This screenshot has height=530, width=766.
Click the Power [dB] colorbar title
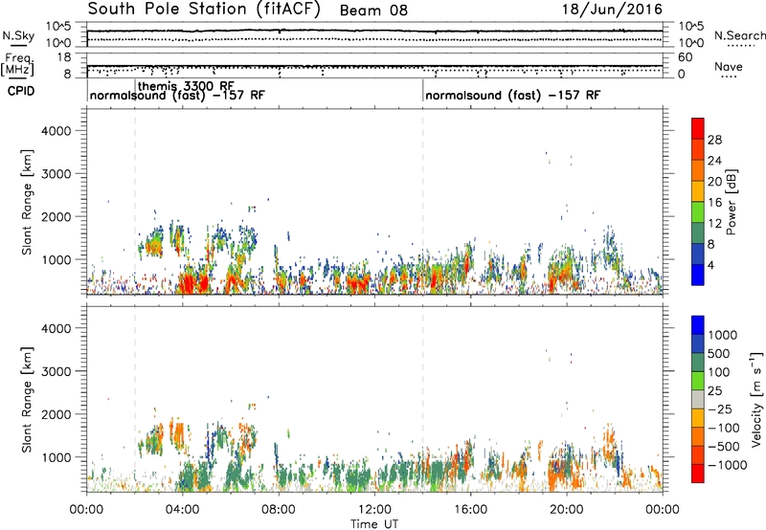point(731,202)
